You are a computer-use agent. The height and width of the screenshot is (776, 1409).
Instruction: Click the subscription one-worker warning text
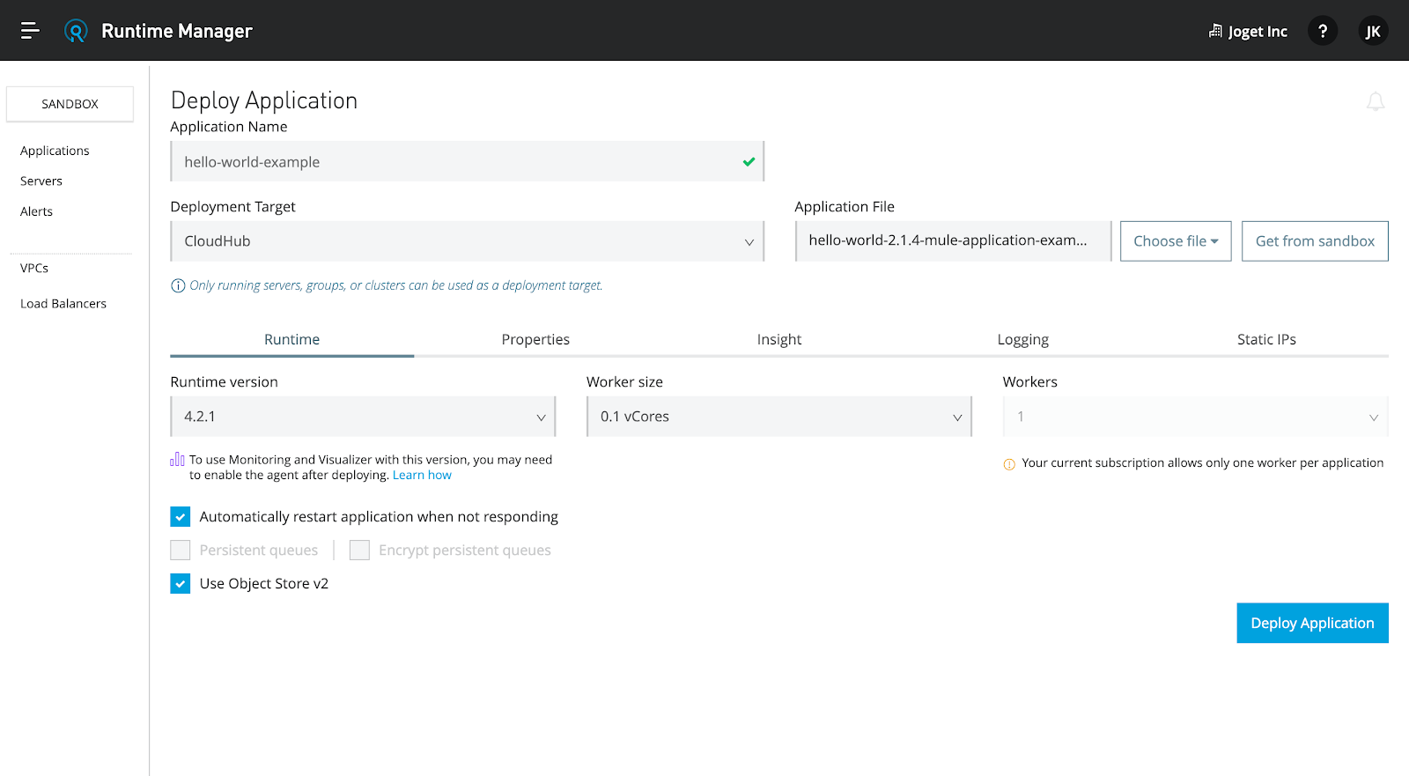1203,462
